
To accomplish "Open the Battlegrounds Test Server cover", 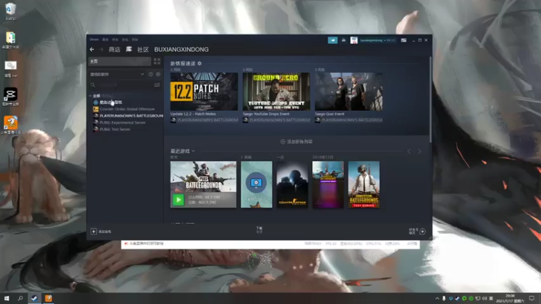I will tap(364, 184).
